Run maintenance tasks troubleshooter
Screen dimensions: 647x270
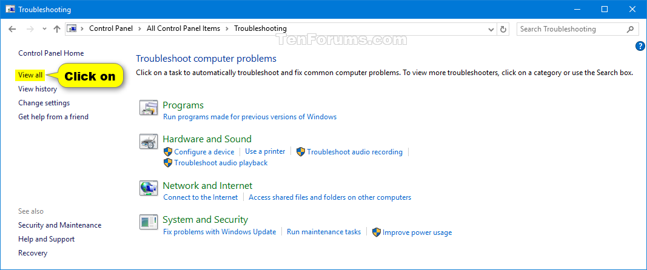(324, 232)
